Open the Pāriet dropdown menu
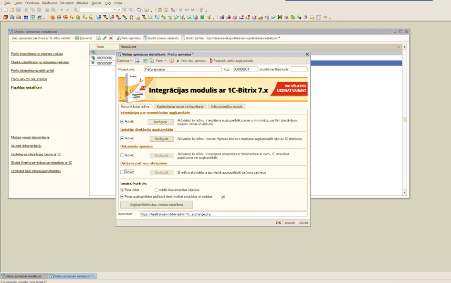 [x=161, y=61]
